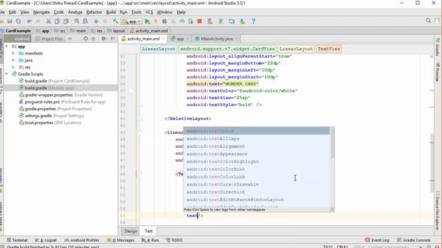Viewport: 442px width, 248px height.
Task: Open the VCS menu
Action: pyautogui.click(x=149, y=12)
